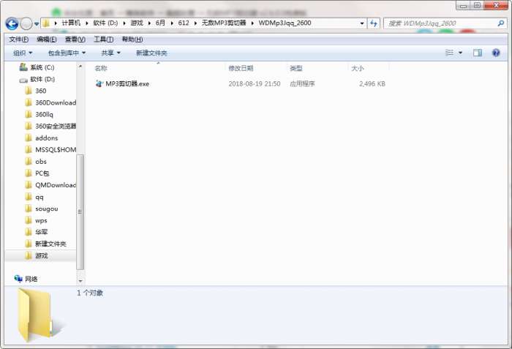Sort by 名称 column header
Viewport: 512px width, 349px height.
(x=101, y=68)
